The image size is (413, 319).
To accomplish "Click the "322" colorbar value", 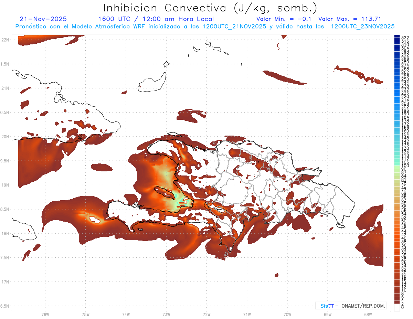I will click(405, 38).
